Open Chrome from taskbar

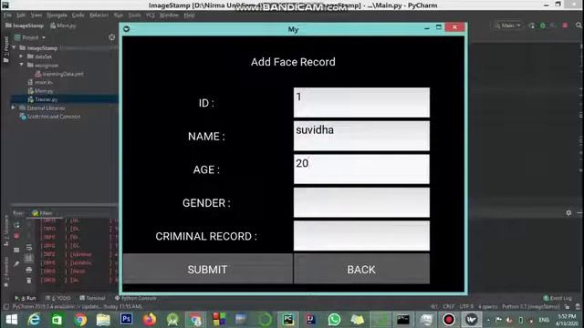pos(80,320)
